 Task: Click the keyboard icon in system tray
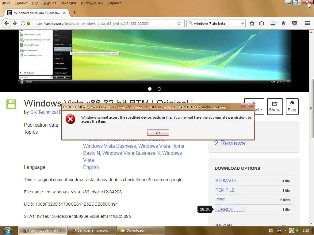[279, 231]
